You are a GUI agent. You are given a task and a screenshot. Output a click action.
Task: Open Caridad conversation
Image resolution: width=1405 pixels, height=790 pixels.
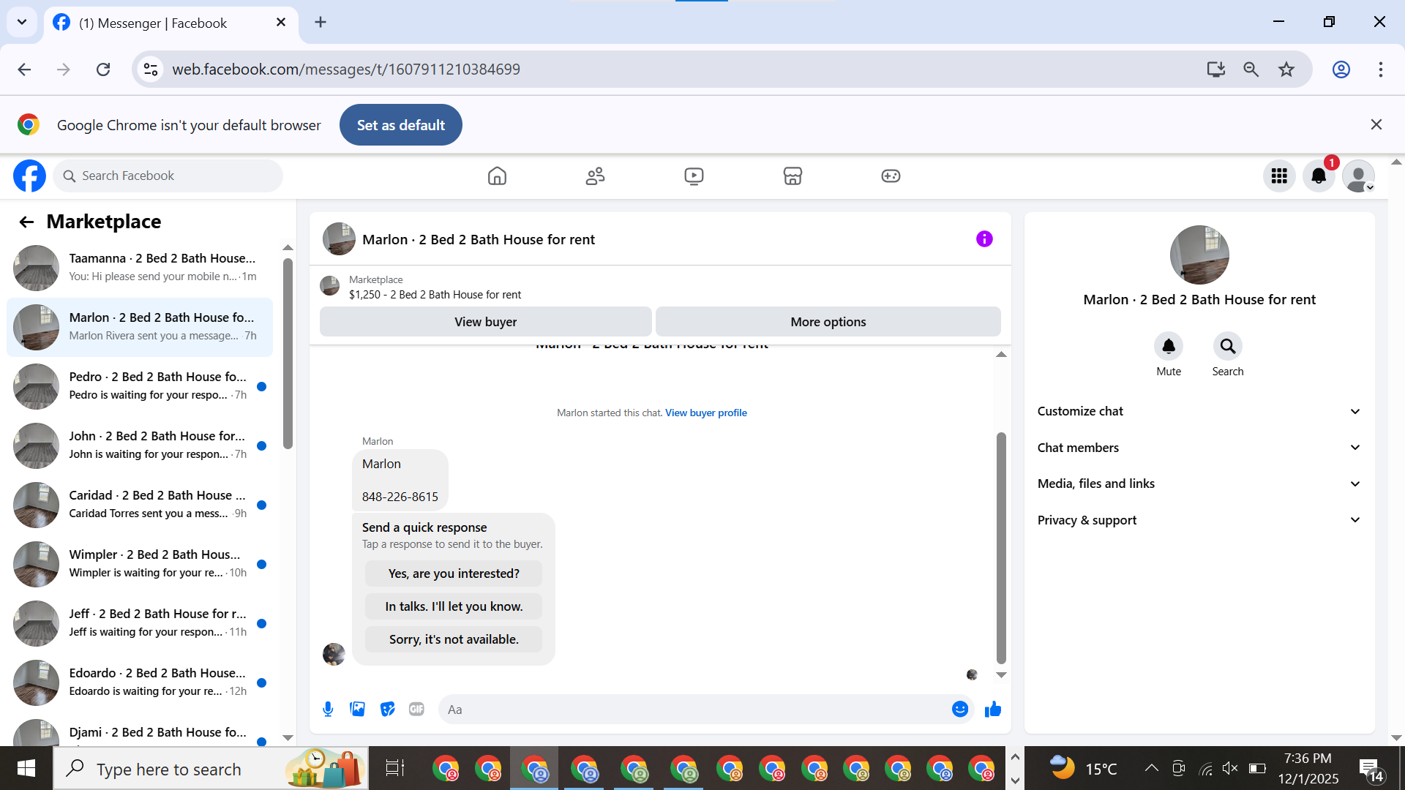(140, 505)
